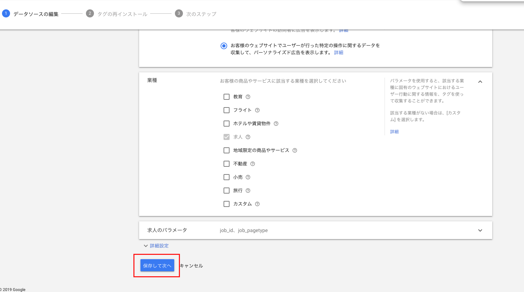Check the 教育 checkbox
The image size is (524, 292).
[x=226, y=97]
